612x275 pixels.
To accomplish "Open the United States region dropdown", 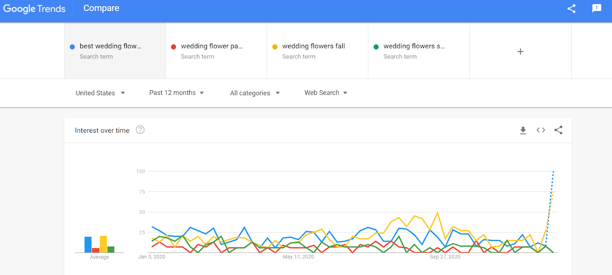I will 100,93.
